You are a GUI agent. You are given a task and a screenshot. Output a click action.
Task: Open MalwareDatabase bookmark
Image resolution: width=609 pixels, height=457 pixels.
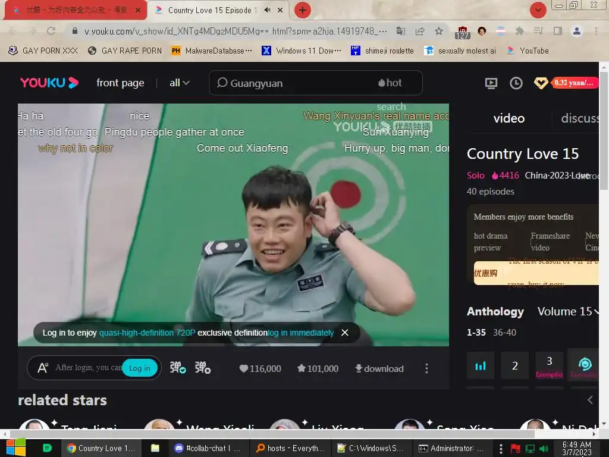tap(212, 51)
